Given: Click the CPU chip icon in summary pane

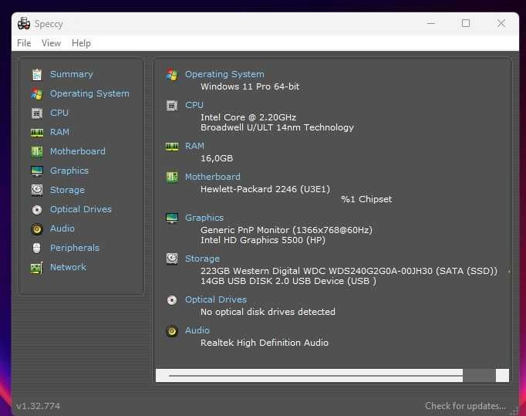Looking at the screenshot, I should (172, 106).
